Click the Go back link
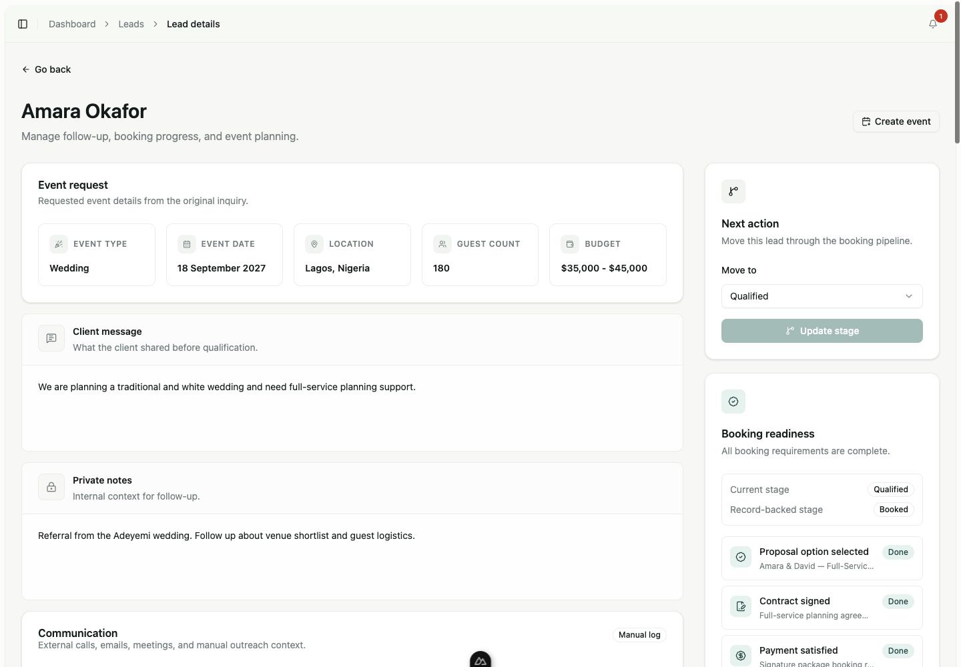Screen dimensions: 961x667 click(47, 69)
